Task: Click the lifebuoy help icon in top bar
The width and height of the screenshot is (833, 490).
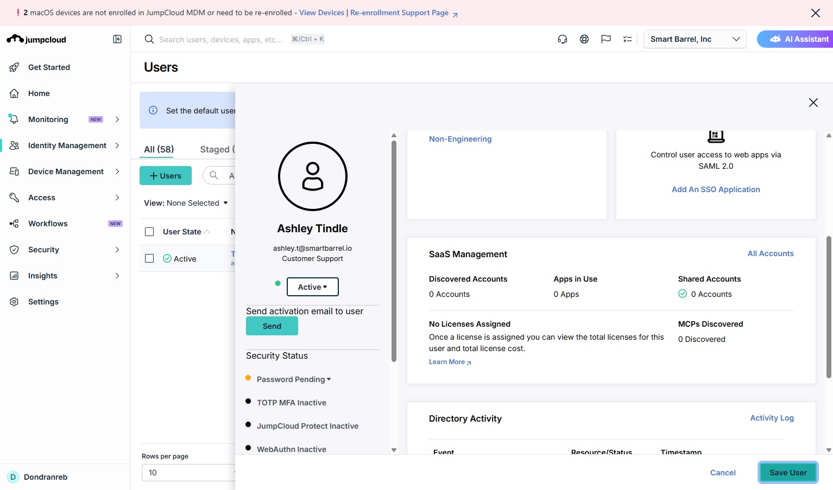Action: [x=584, y=39]
